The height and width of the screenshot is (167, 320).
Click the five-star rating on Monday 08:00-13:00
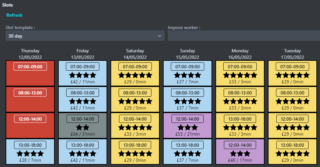[240, 101]
